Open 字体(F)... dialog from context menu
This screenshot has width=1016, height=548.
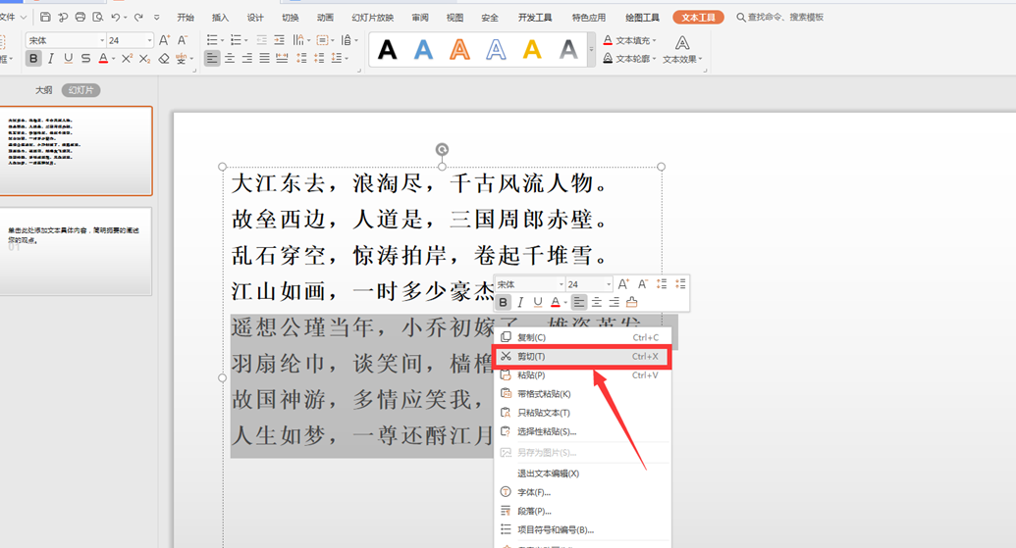point(582,492)
